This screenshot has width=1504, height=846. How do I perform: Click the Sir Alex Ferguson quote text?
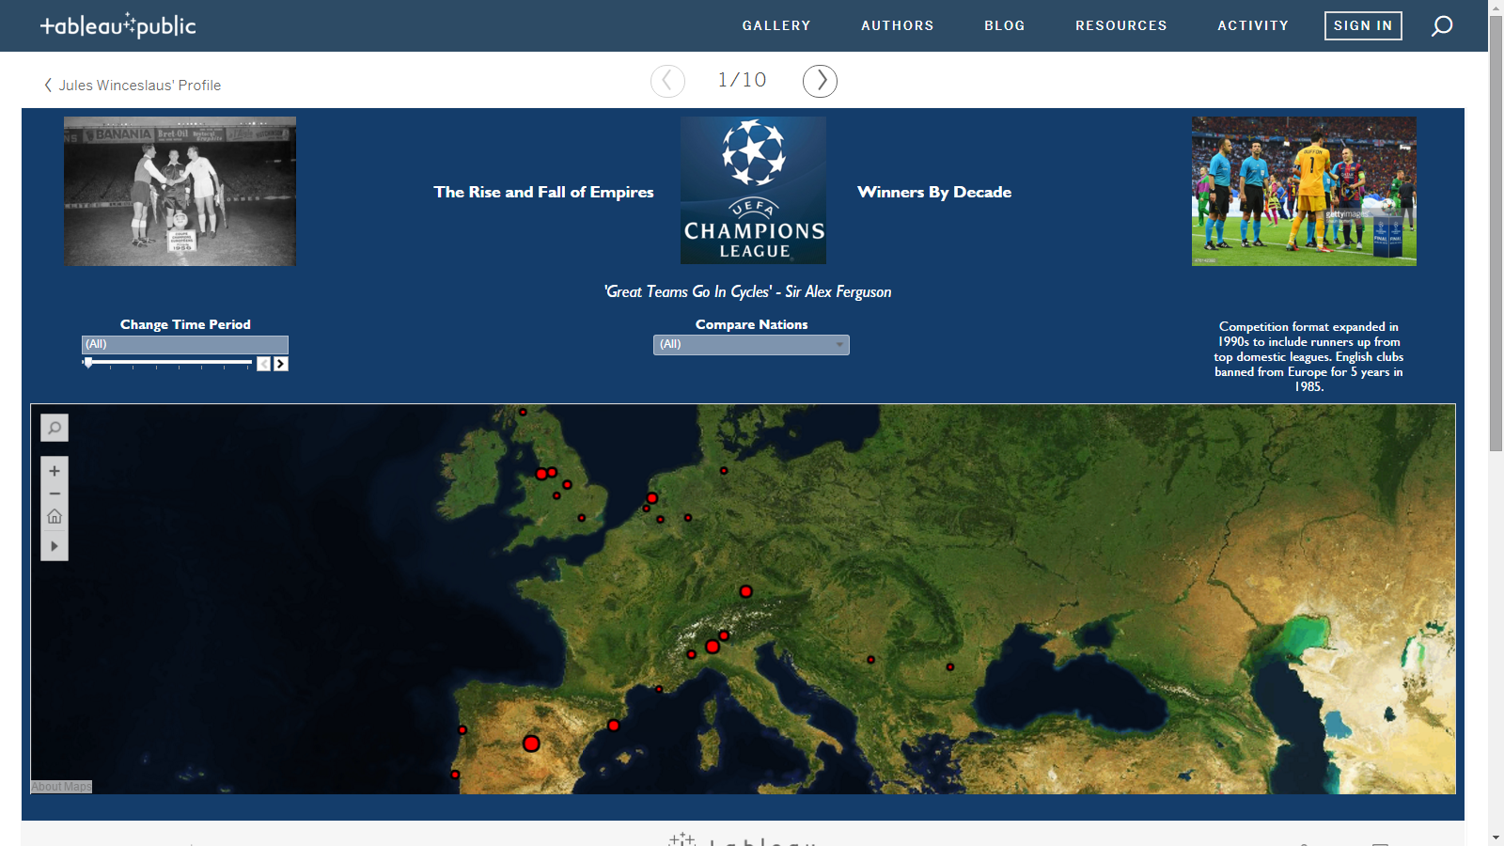pos(748,291)
